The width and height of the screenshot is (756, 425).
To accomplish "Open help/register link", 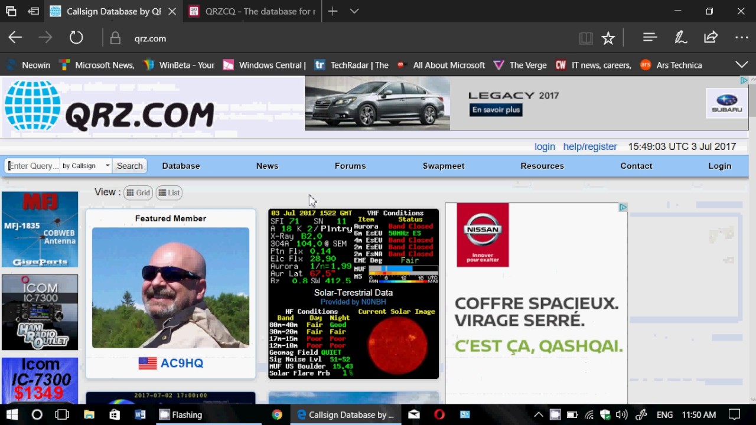I will pos(590,146).
